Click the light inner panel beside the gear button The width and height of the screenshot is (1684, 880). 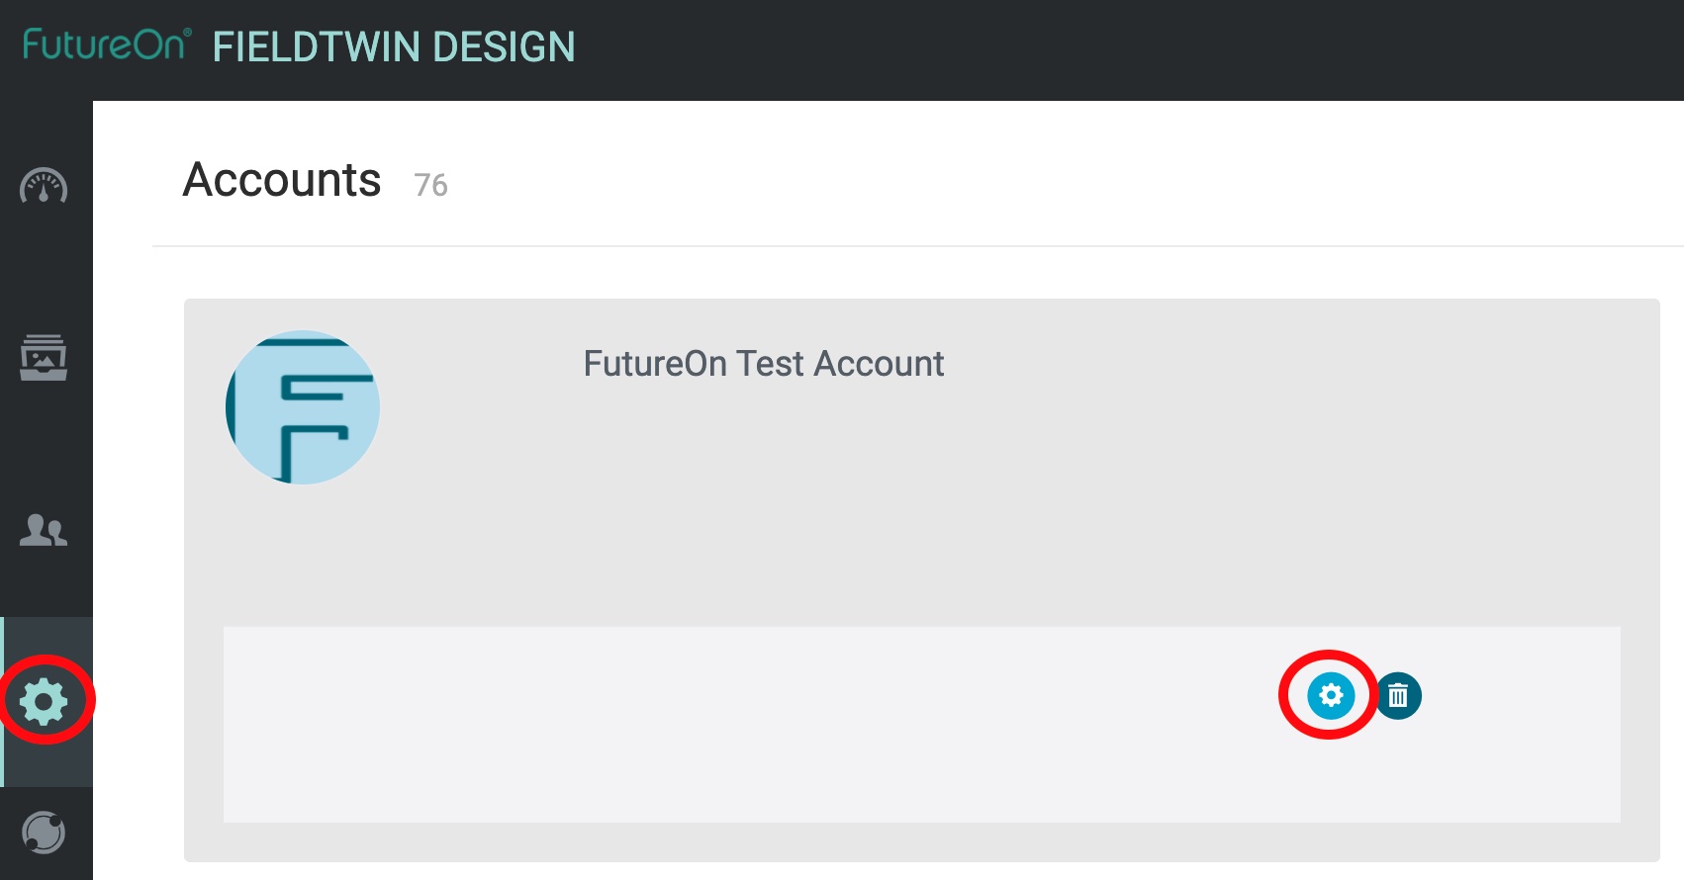[x=752, y=724]
